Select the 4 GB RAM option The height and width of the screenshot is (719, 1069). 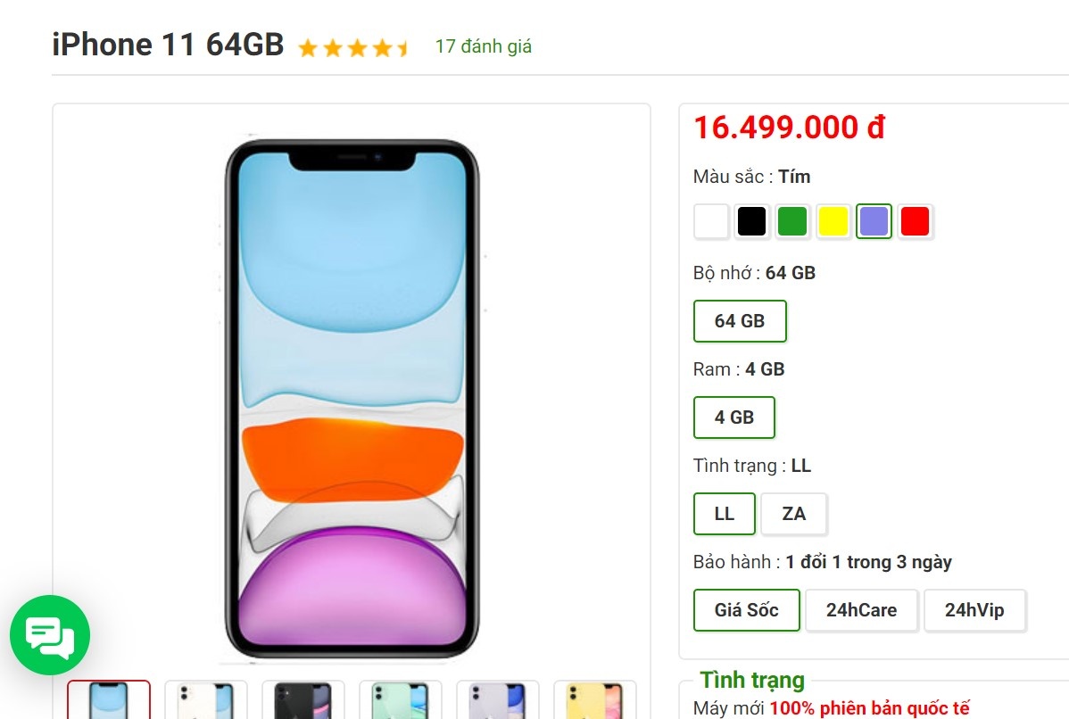(733, 417)
